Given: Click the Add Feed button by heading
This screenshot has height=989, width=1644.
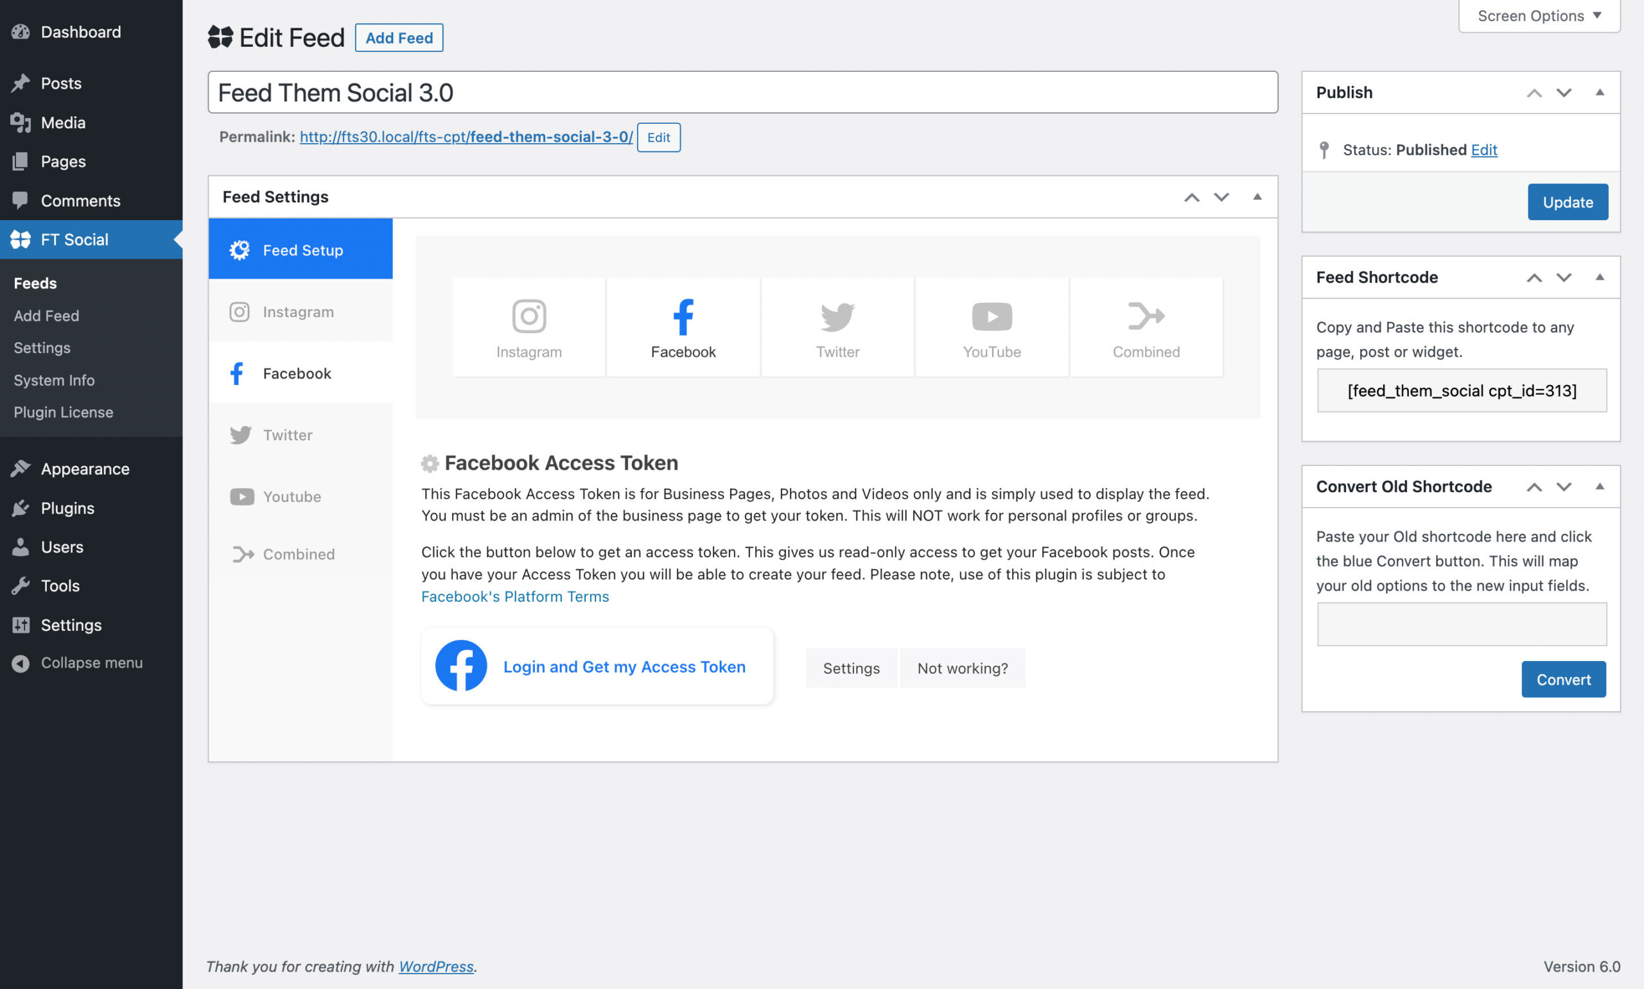Looking at the screenshot, I should pyautogui.click(x=399, y=37).
